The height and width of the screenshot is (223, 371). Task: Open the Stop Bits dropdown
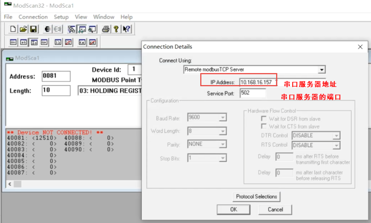(223, 158)
